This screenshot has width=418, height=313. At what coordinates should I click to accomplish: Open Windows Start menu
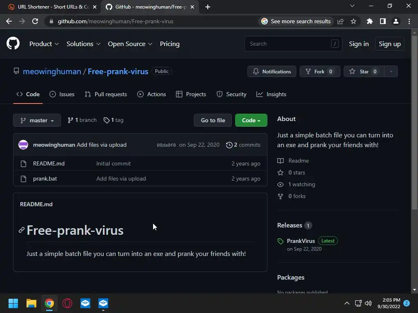click(13, 303)
